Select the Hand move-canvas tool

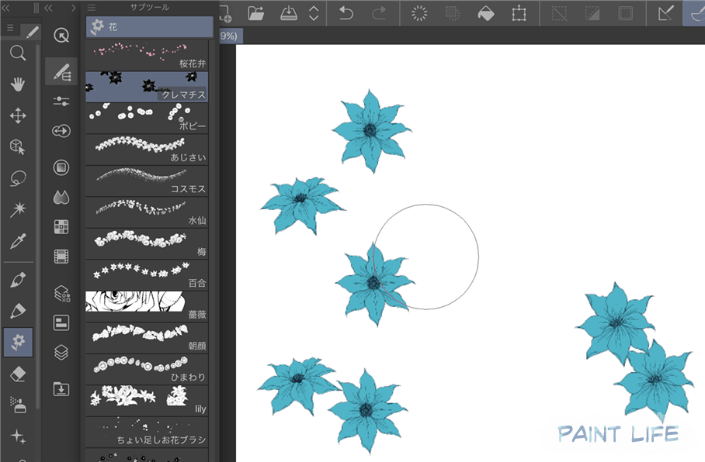pyautogui.click(x=18, y=84)
